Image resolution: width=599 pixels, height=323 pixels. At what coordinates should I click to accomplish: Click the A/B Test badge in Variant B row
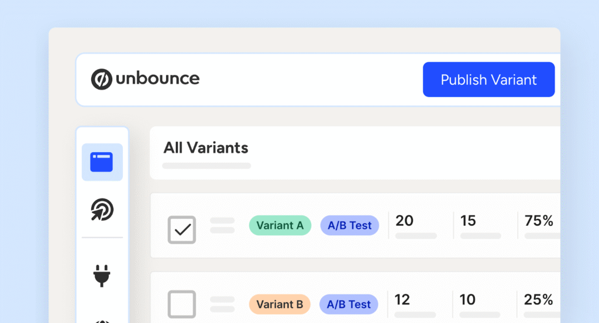(349, 304)
